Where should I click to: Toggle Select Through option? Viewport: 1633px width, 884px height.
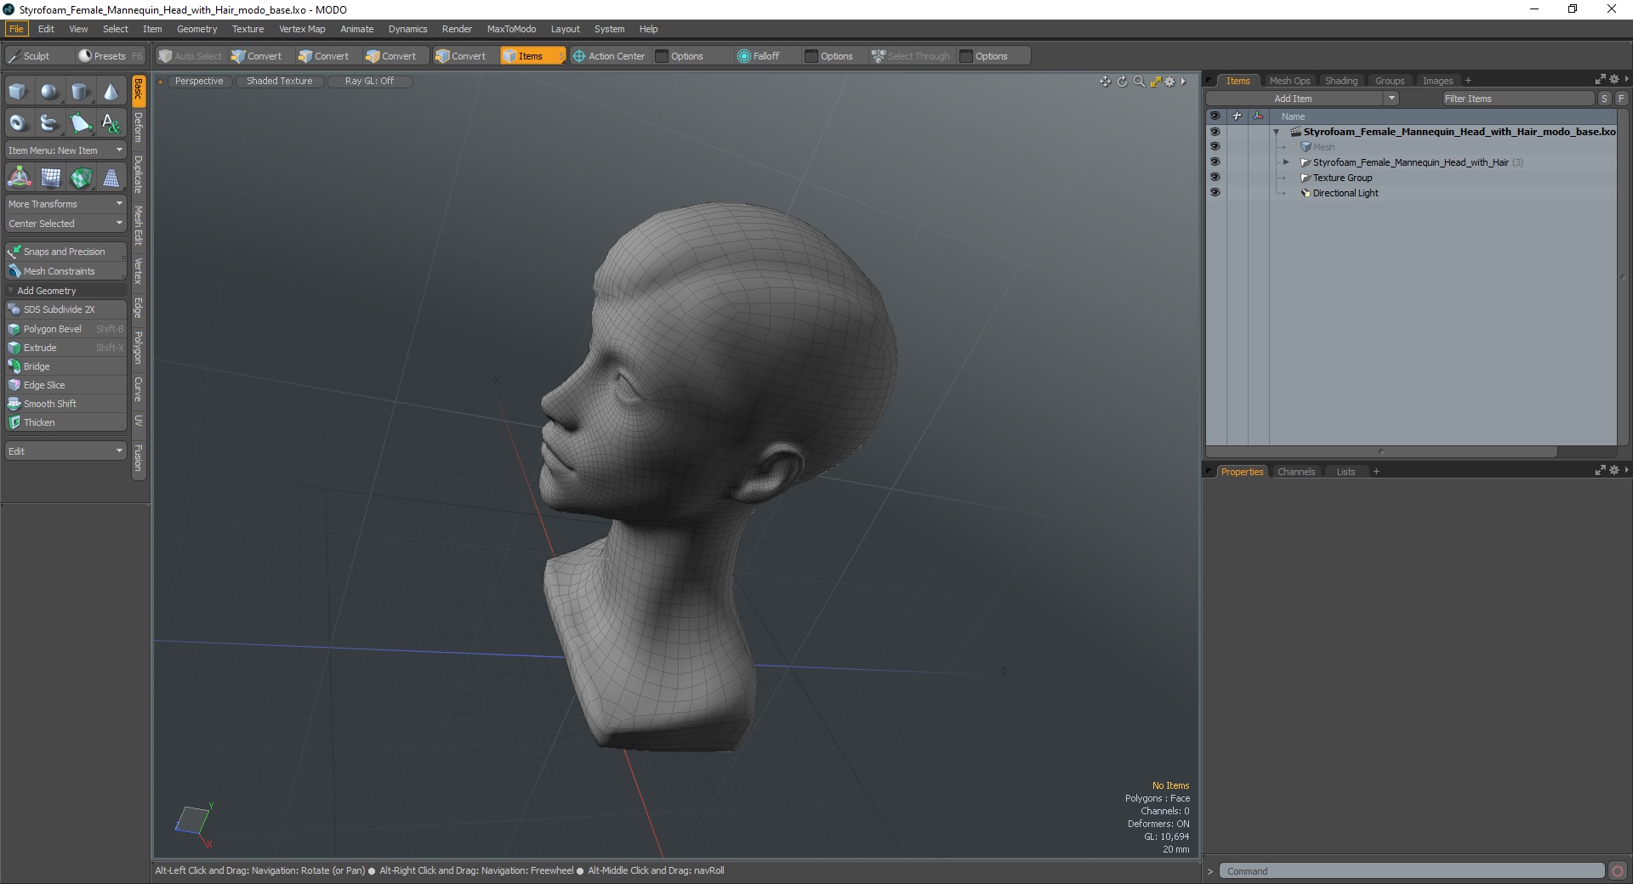pyautogui.click(x=911, y=56)
